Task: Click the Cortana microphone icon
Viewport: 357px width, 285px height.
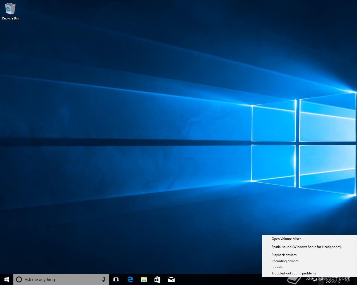Action: pos(103,279)
